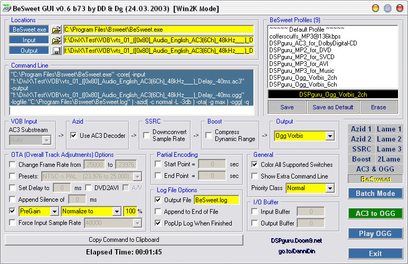Image resolution: width=408 pixels, height=264 pixels.
Task: Click the BeSweet.exe path field
Action: click(159, 30)
